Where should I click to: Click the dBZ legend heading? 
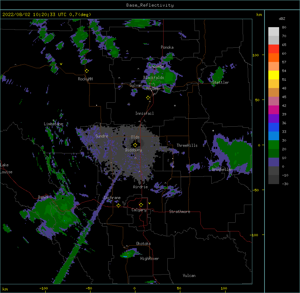coord(282,18)
